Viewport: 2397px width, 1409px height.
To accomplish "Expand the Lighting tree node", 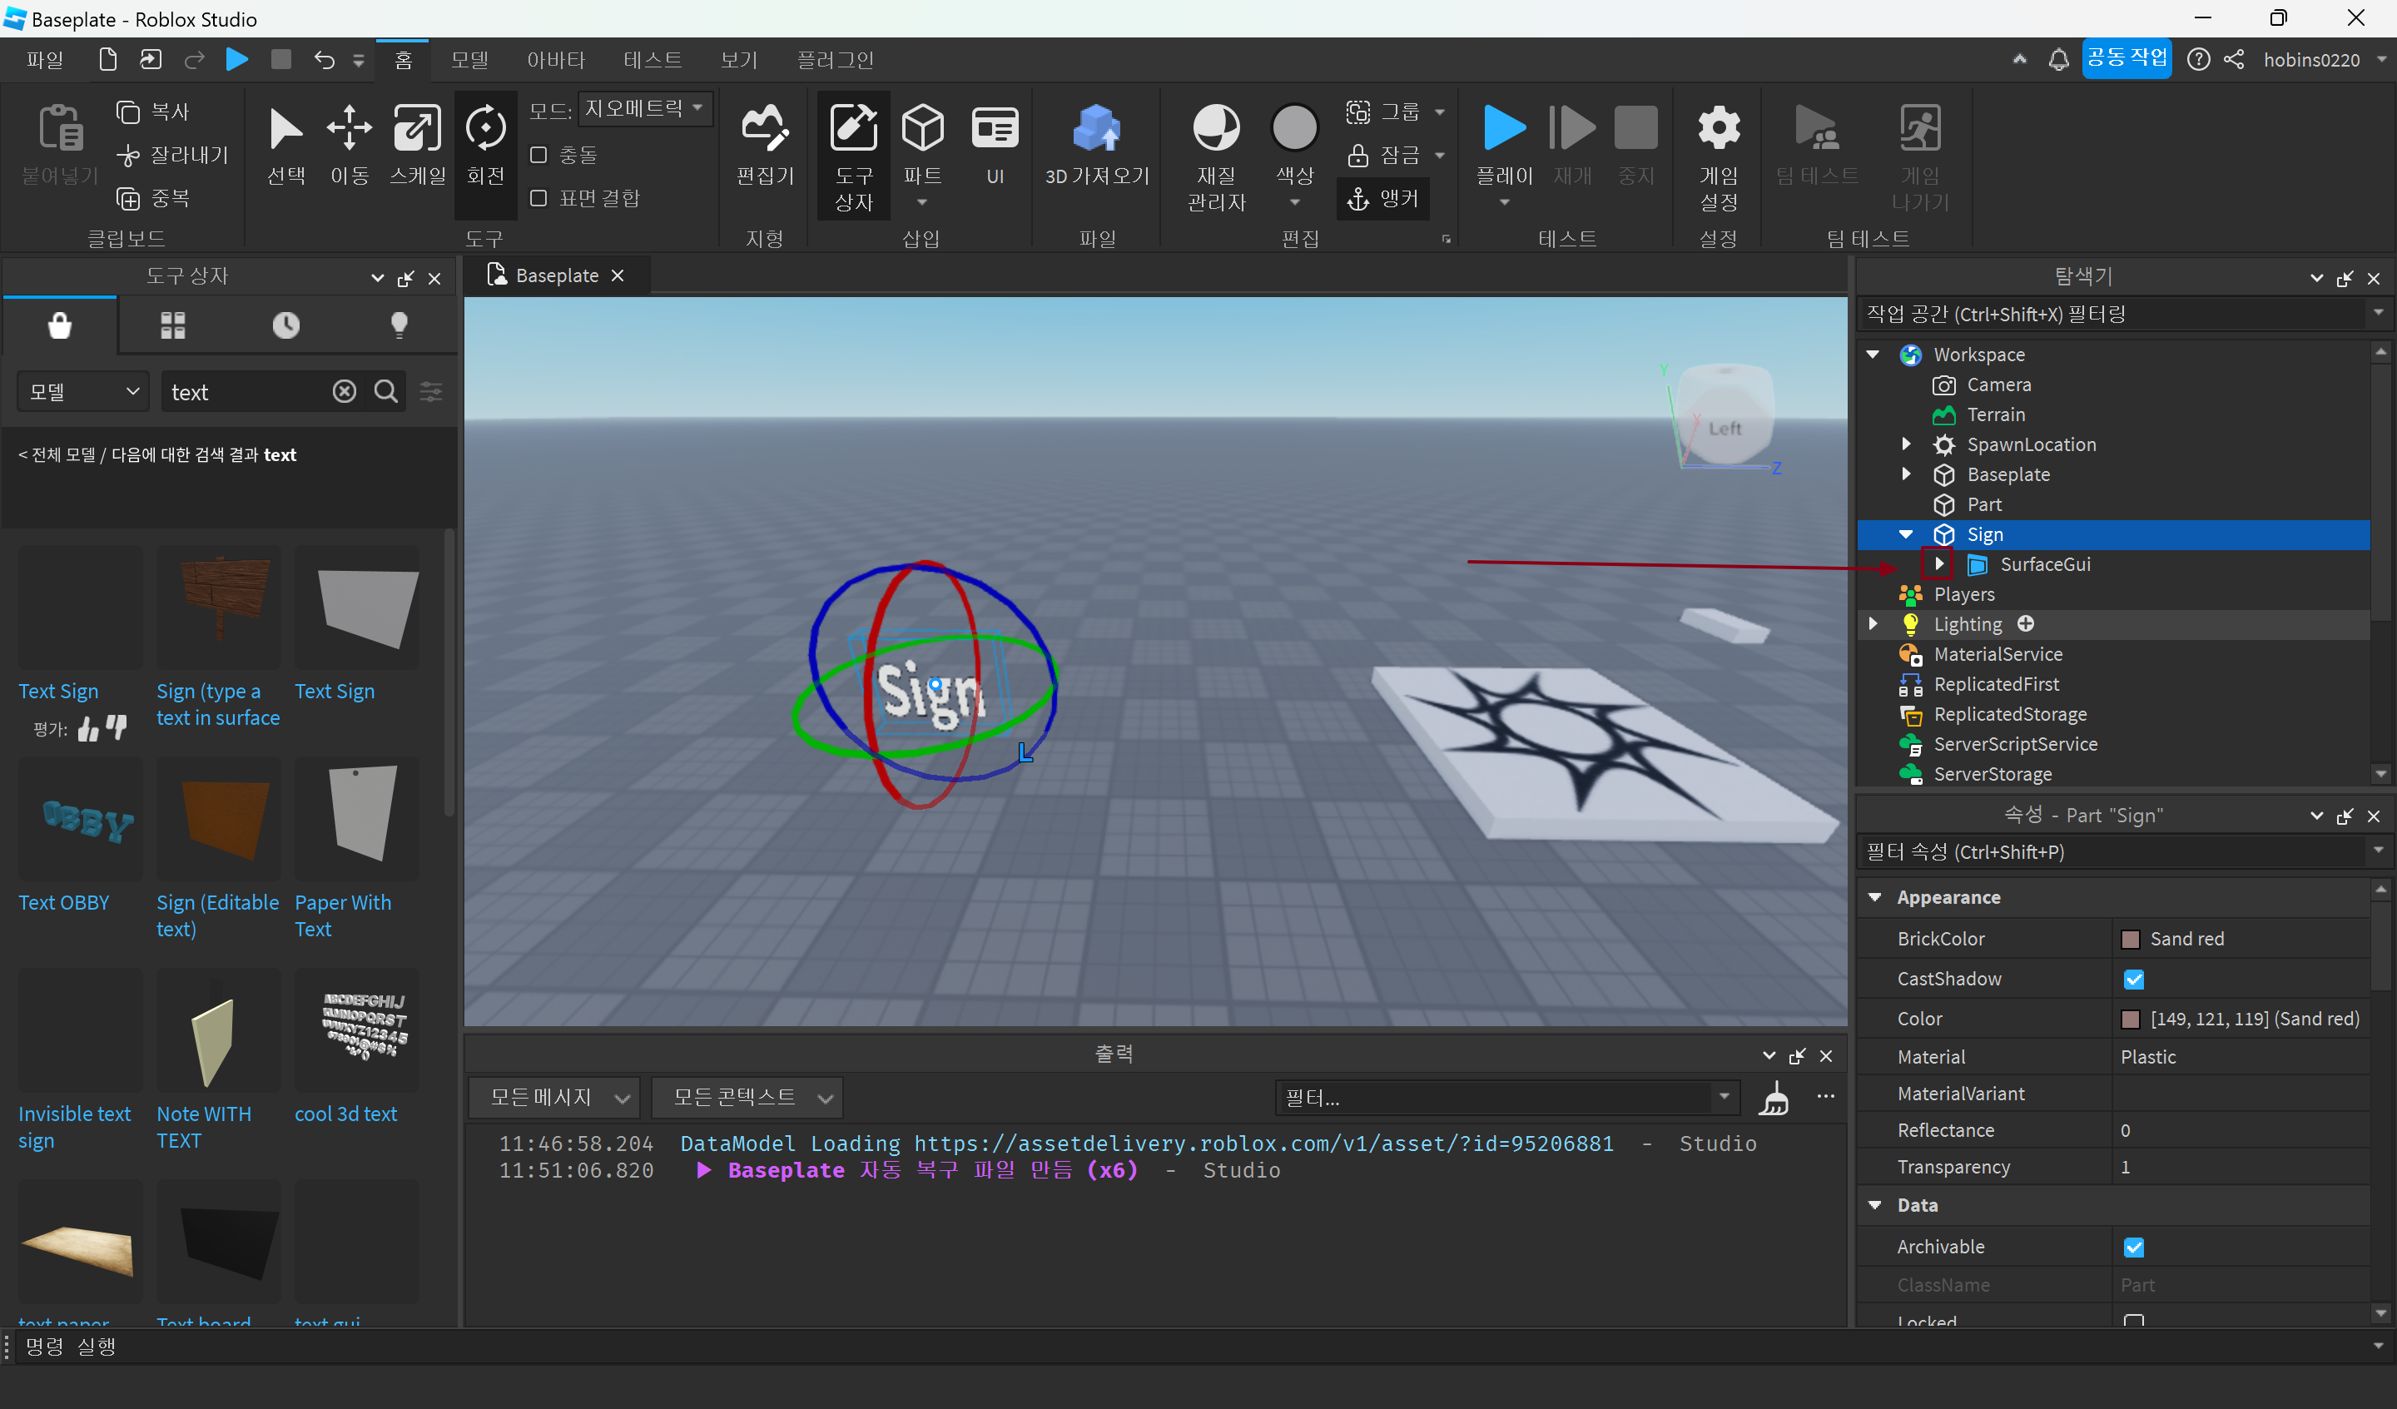I will click(x=1872, y=624).
